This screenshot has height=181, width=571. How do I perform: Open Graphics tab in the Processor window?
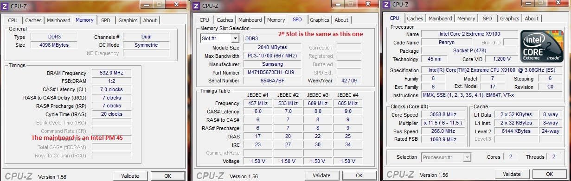(510, 19)
